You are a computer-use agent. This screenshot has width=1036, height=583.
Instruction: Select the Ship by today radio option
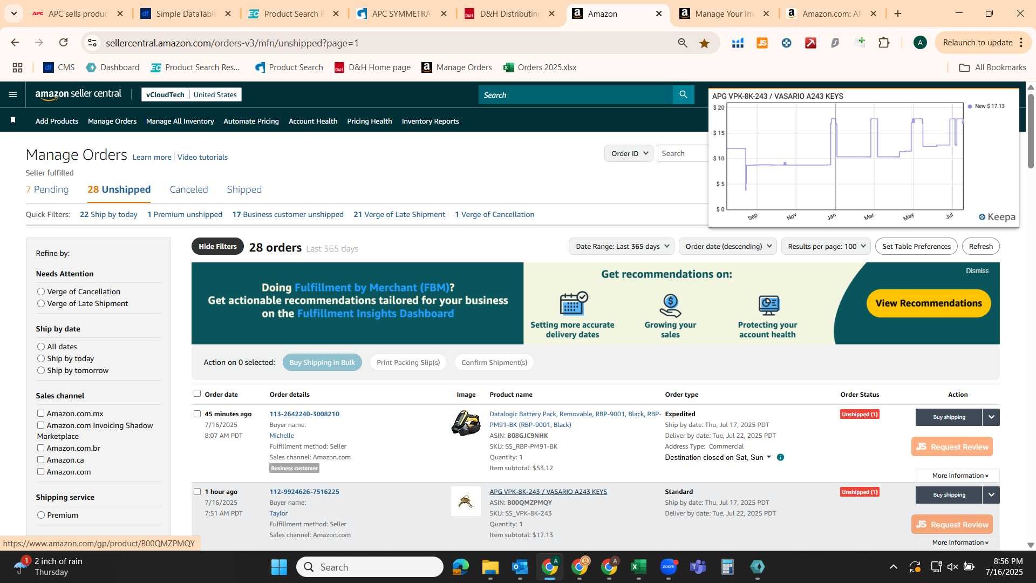(40, 358)
